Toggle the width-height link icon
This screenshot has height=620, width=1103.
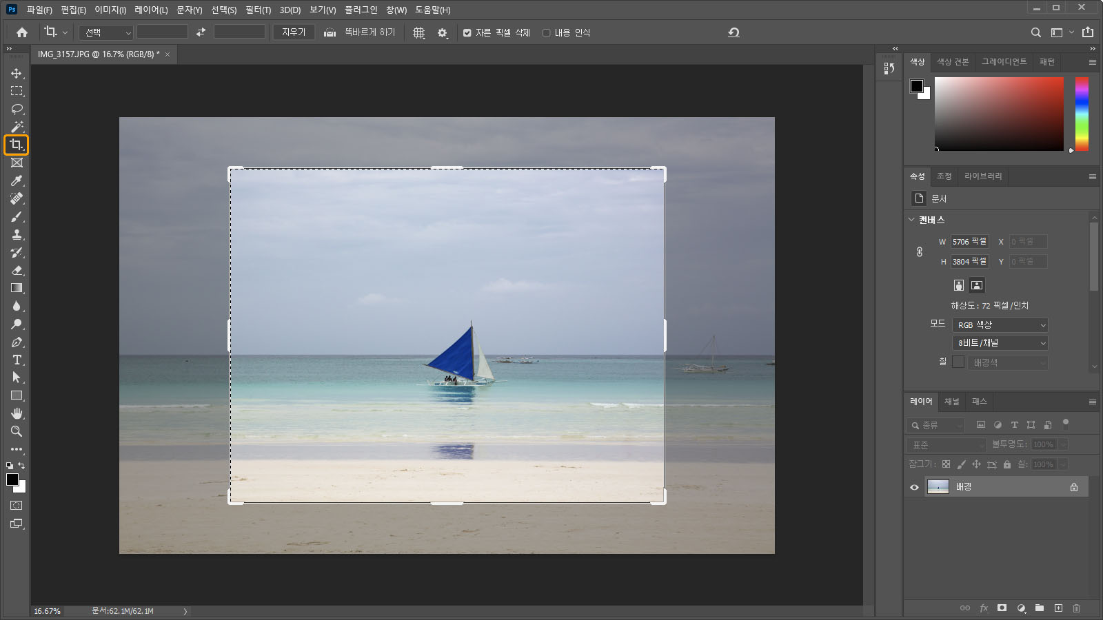pos(920,251)
